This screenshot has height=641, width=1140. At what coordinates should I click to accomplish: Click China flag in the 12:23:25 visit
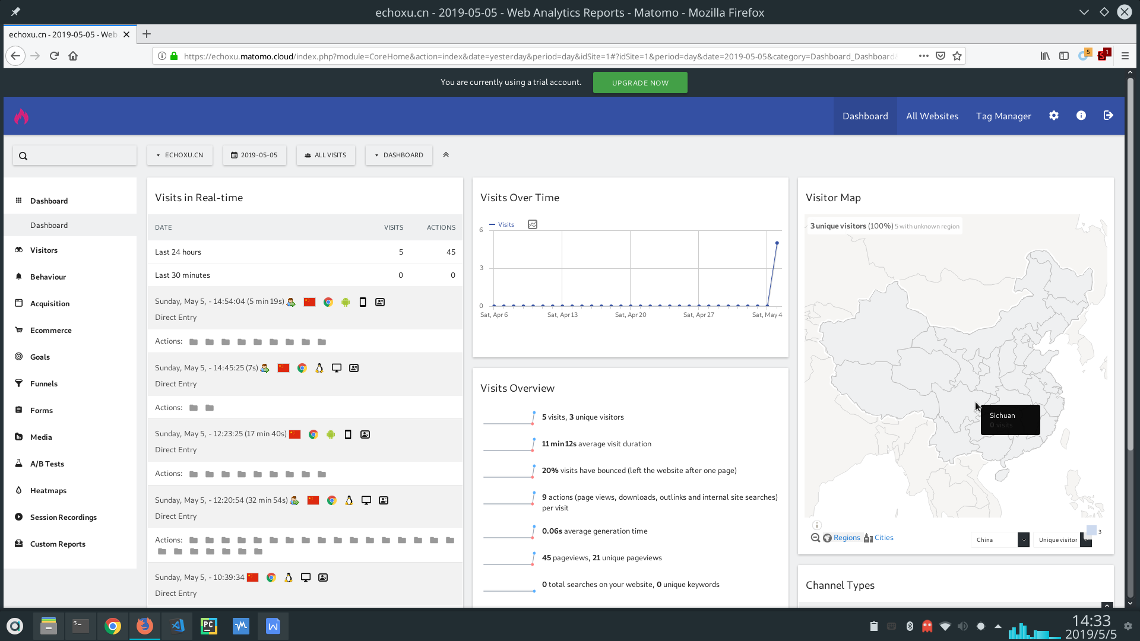click(x=294, y=434)
